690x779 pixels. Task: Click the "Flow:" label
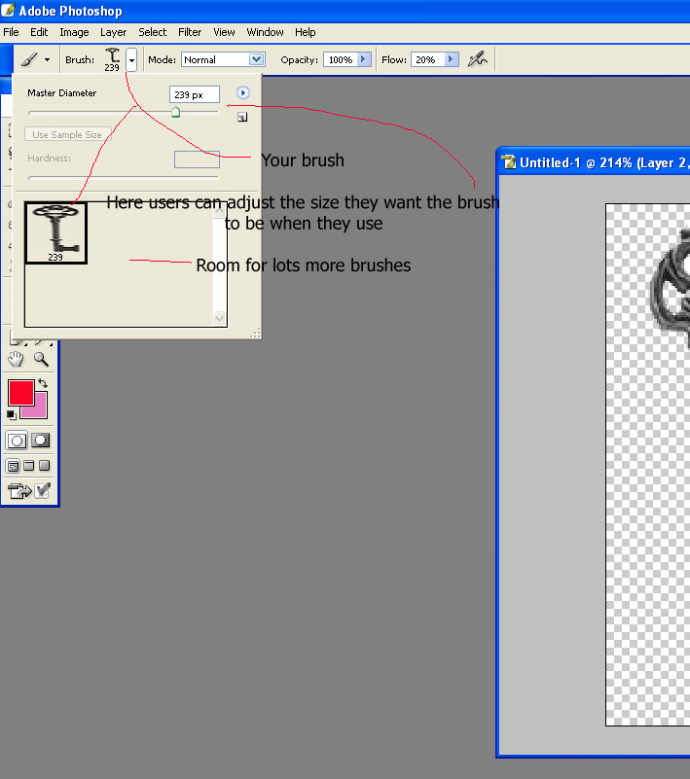pyautogui.click(x=394, y=59)
